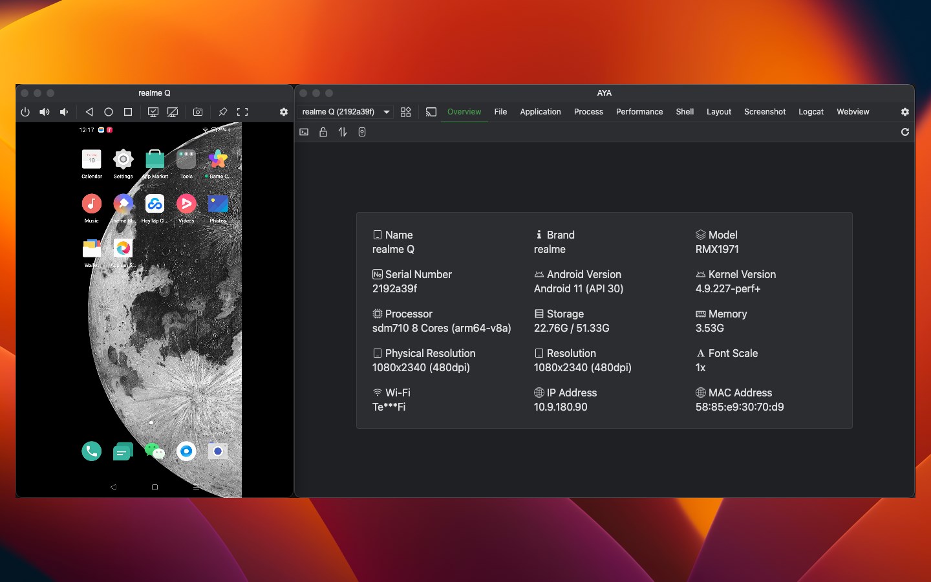Click the screencast icon in AYA toolbar
Screen dimensions: 931x582
[431, 112]
